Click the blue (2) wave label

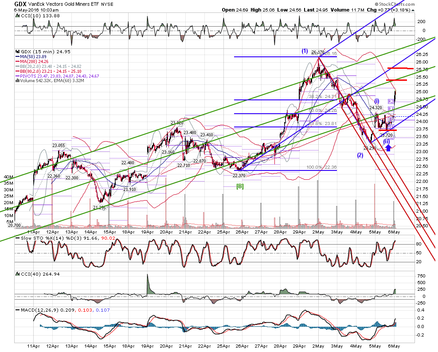tap(360, 155)
